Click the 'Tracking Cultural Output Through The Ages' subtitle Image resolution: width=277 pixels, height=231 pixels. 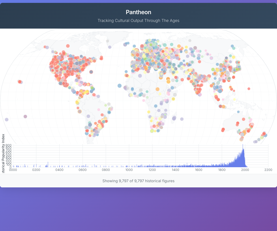coord(138,21)
